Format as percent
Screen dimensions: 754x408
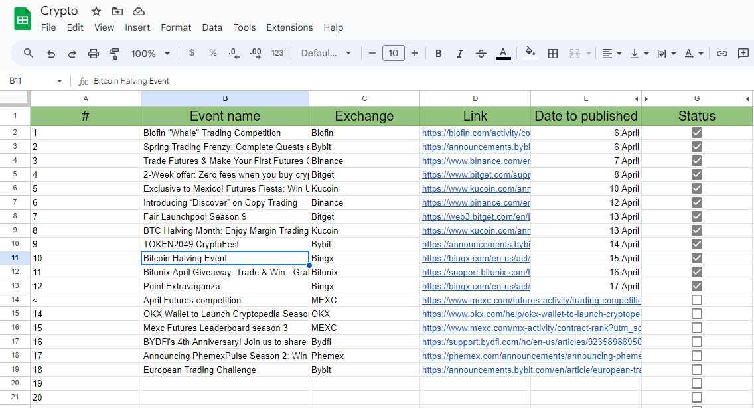pos(213,53)
